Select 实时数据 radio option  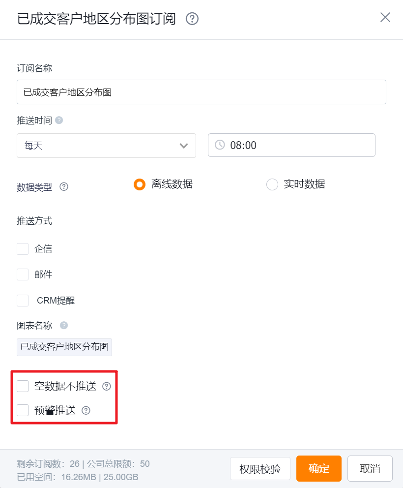(272, 184)
